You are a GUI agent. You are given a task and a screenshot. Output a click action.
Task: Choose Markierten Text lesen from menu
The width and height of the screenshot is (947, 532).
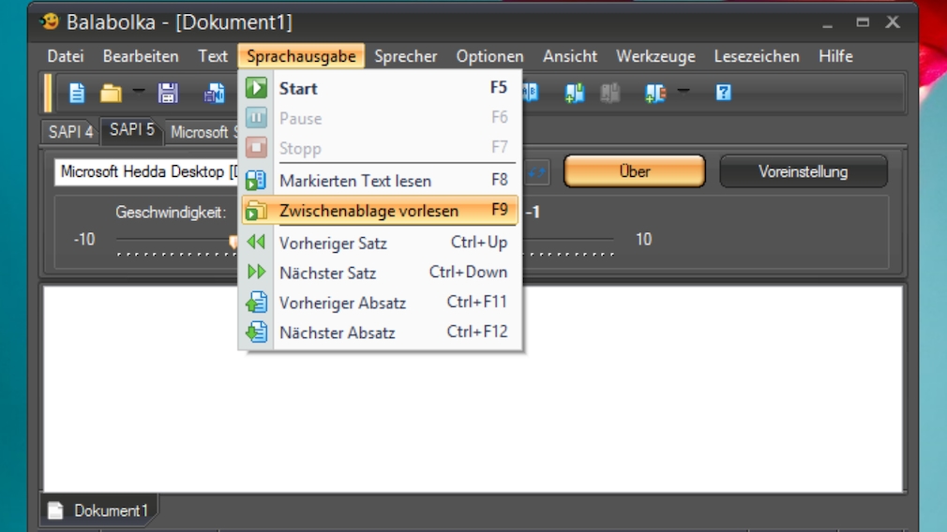coord(354,181)
